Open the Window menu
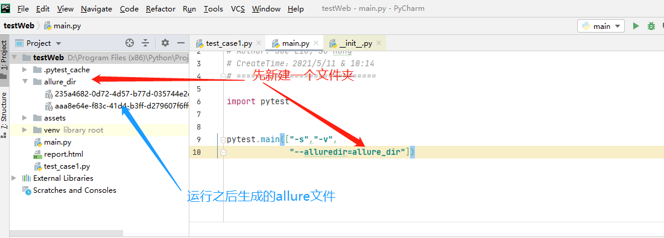This screenshot has height=238, width=664. [x=266, y=8]
